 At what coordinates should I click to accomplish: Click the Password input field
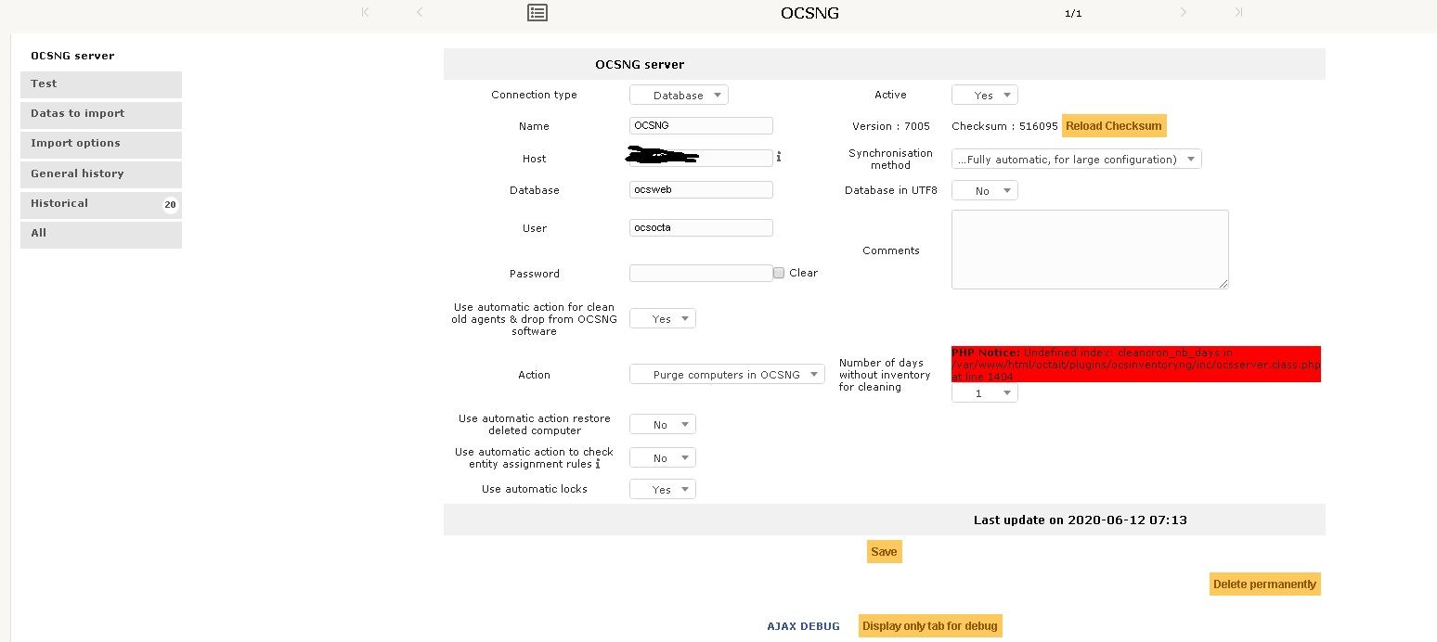[x=701, y=273]
